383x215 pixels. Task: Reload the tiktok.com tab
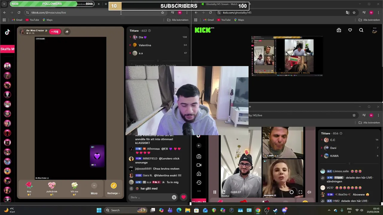click(19, 13)
